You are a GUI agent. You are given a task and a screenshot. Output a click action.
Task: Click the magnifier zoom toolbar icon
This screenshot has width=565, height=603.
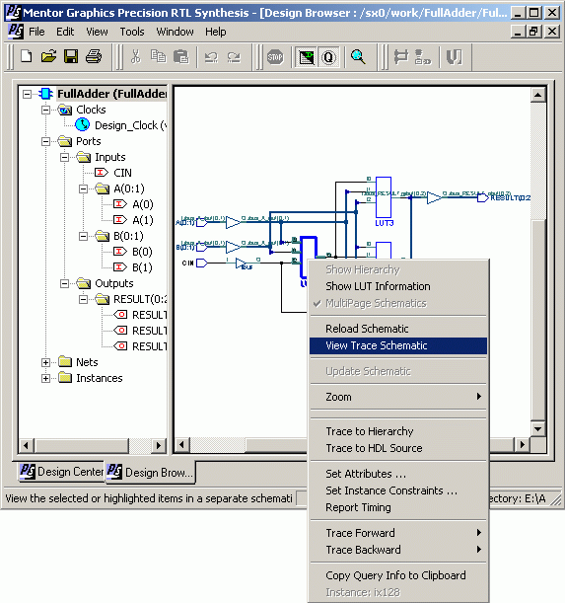pyautogui.click(x=358, y=57)
